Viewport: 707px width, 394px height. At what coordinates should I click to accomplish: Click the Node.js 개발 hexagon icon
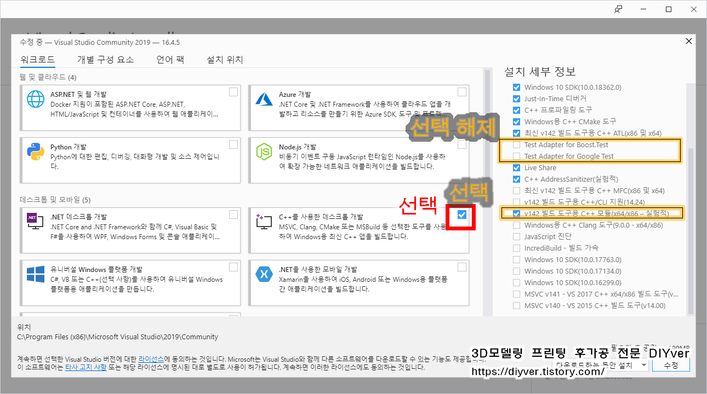(x=265, y=152)
